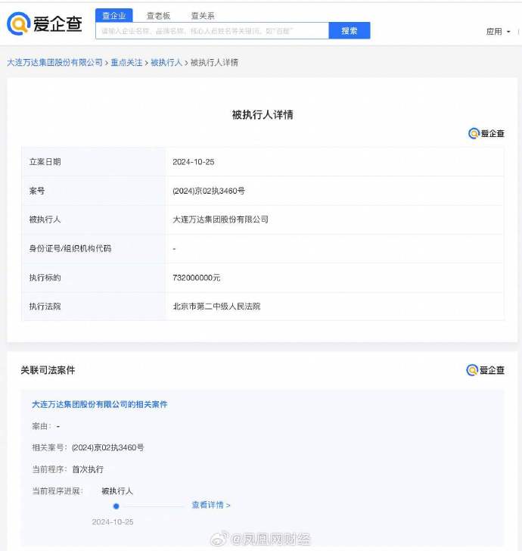Click the blue 搜索 button

[x=350, y=30]
